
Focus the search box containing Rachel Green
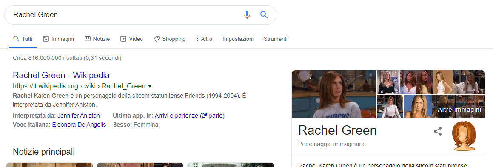(126, 15)
